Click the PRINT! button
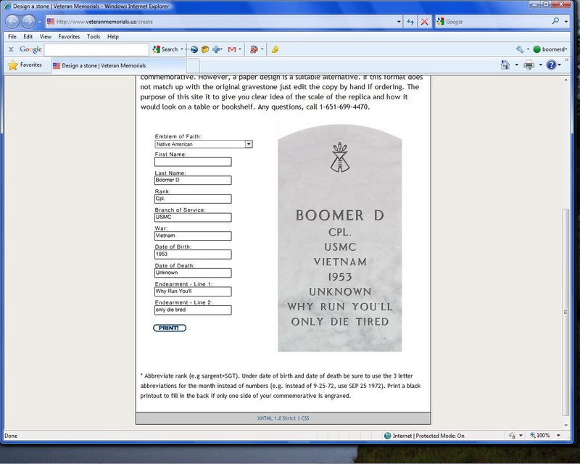The width and height of the screenshot is (580, 464). pos(170,328)
